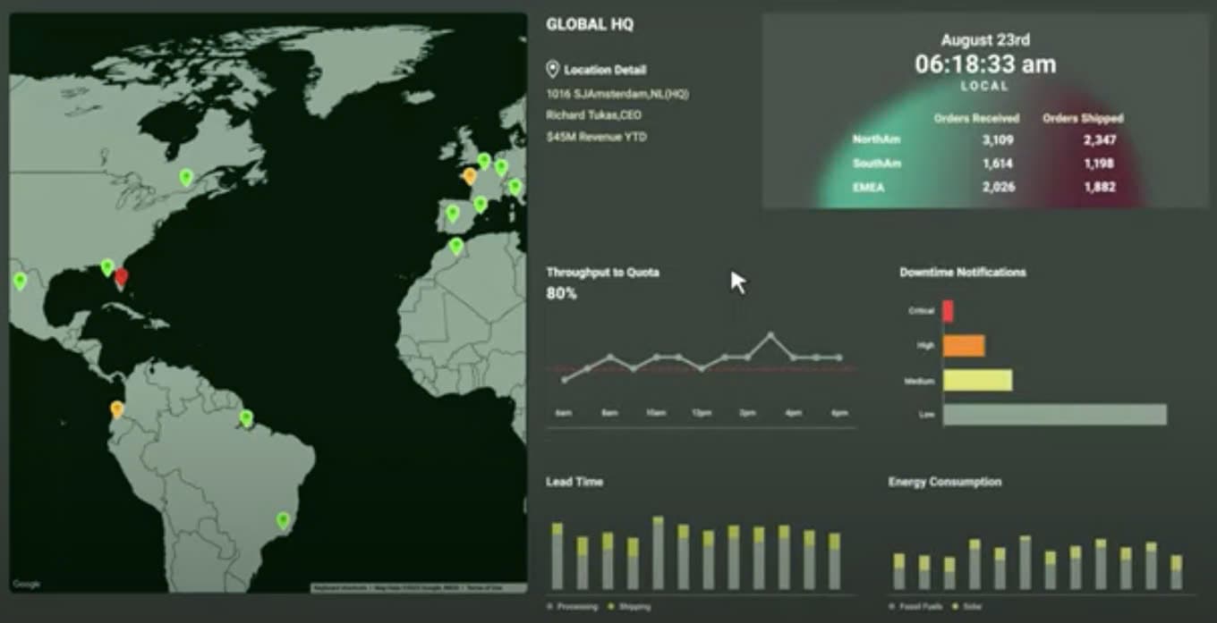Image resolution: width=1217 pixels, height=623 pixels.
Task: Click the EMEA row label
Action: (868, 187)
